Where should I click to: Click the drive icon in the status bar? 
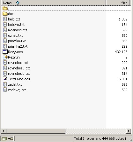point(4,139)
